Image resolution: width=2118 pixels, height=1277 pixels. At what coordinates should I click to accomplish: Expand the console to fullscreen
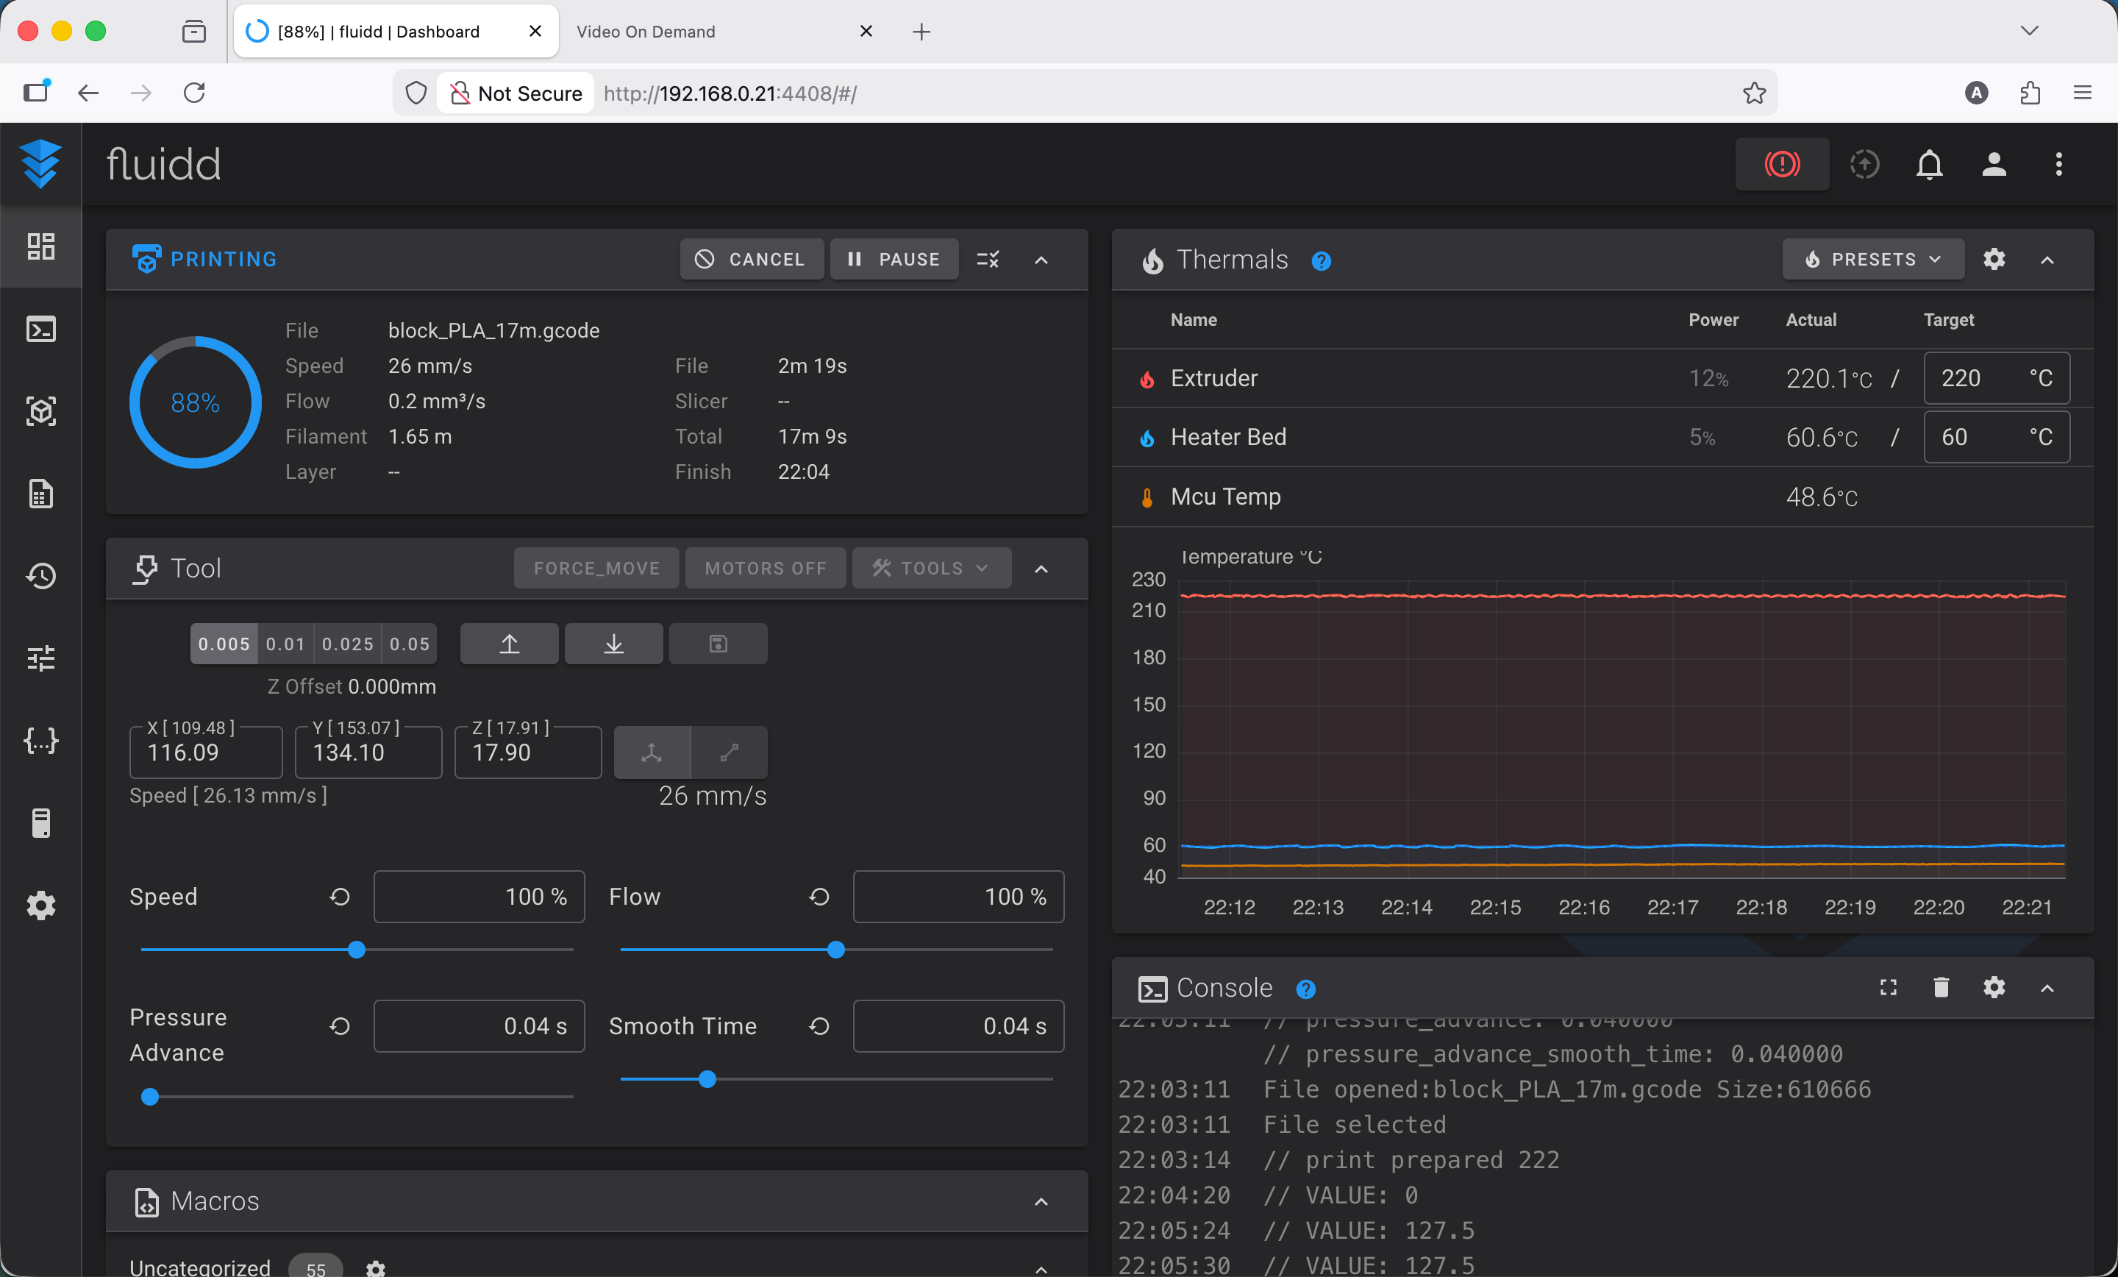pos(1888,987)
